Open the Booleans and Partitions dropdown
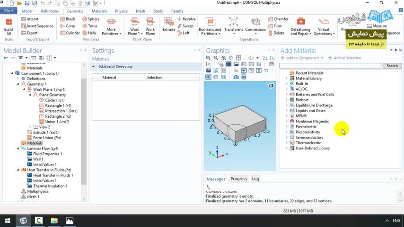404x227 pixels. (210, 26)
